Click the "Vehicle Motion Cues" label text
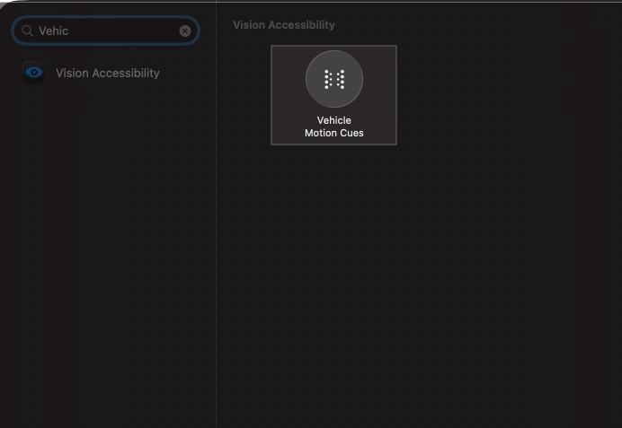This screenshot has height=428, width=622. click(x=333, y=127)
